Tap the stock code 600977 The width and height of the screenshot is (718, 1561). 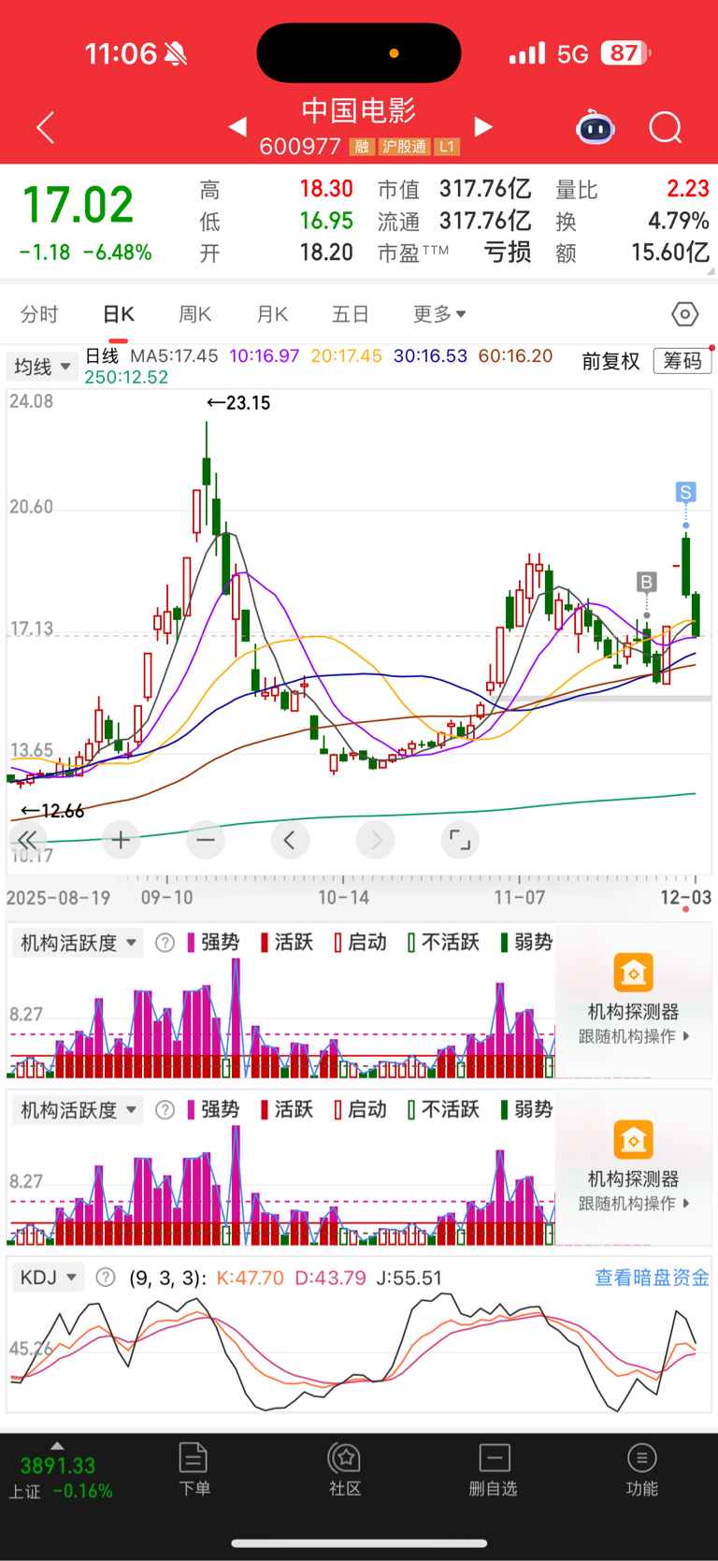point(300,147)
